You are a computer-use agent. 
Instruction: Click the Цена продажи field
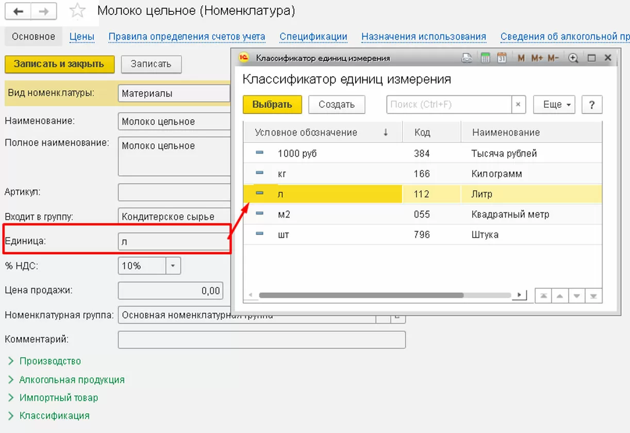[171, 291]
